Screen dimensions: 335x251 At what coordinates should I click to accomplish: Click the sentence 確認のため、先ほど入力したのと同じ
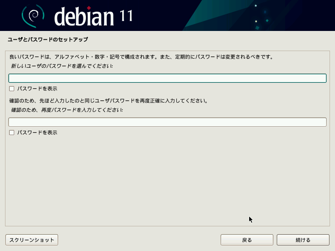[x=108, y=101]
